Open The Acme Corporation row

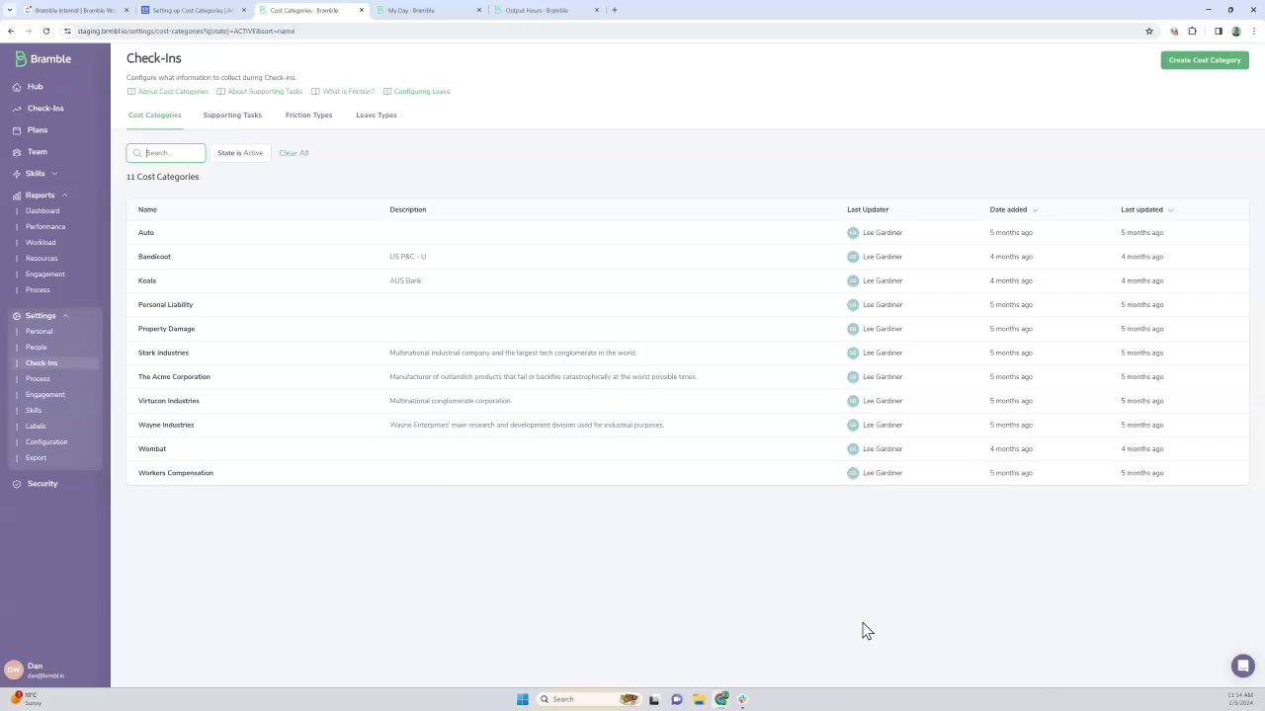688,377
